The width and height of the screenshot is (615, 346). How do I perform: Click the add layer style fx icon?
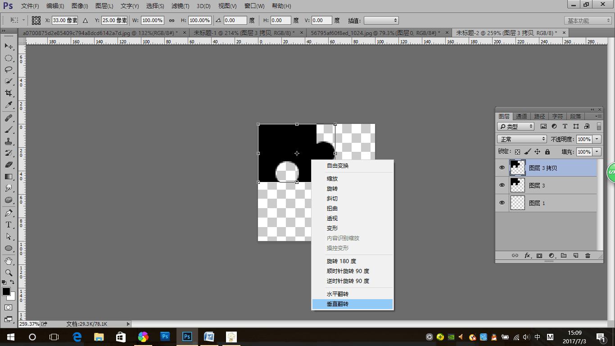click(x=527, y=255)
